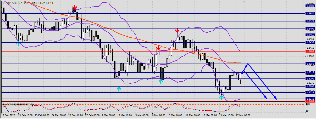Click the 5 Mar 00:00 time label
This screenshot has height=119, width=316.
141,115
